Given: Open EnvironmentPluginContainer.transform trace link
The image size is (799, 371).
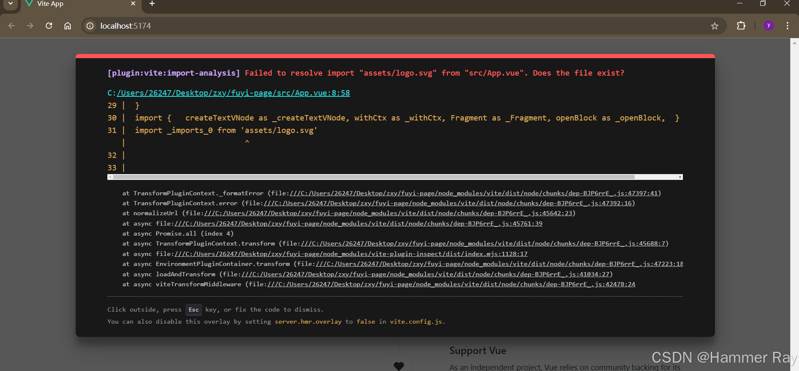Looking at the screenshot, I should point(499,264).
